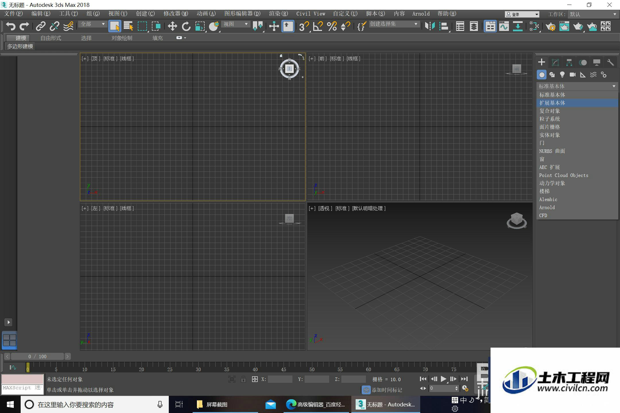Click the Mirror tool icon
Image resolution: width=620 pixels, height=413 pixels.
(430, 26)
